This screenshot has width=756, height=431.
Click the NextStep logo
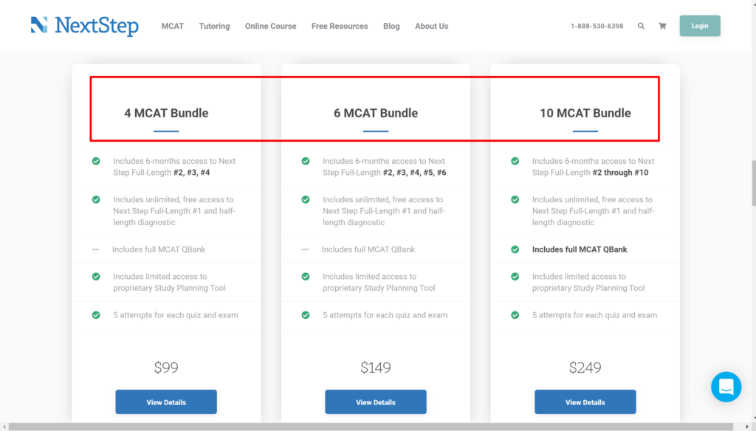[83, 25]
